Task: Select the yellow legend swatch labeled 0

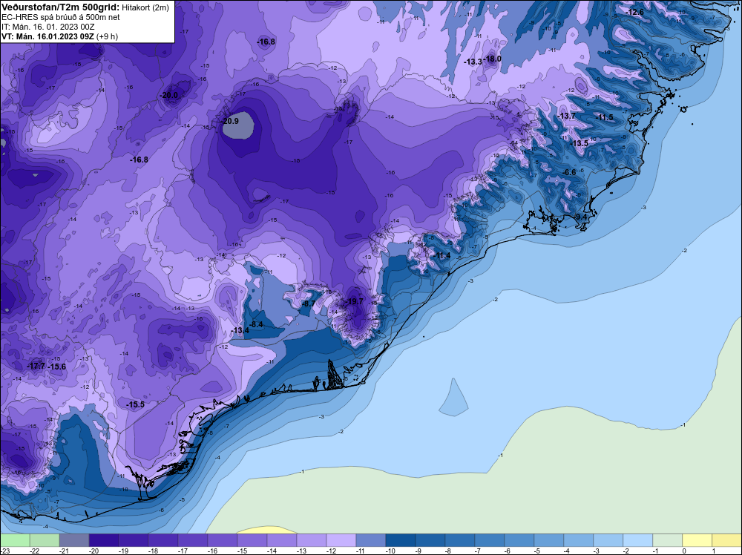Action: click(x=697, y=540)
